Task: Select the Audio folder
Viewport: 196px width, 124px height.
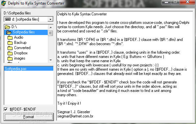Action: coord(19,37)
